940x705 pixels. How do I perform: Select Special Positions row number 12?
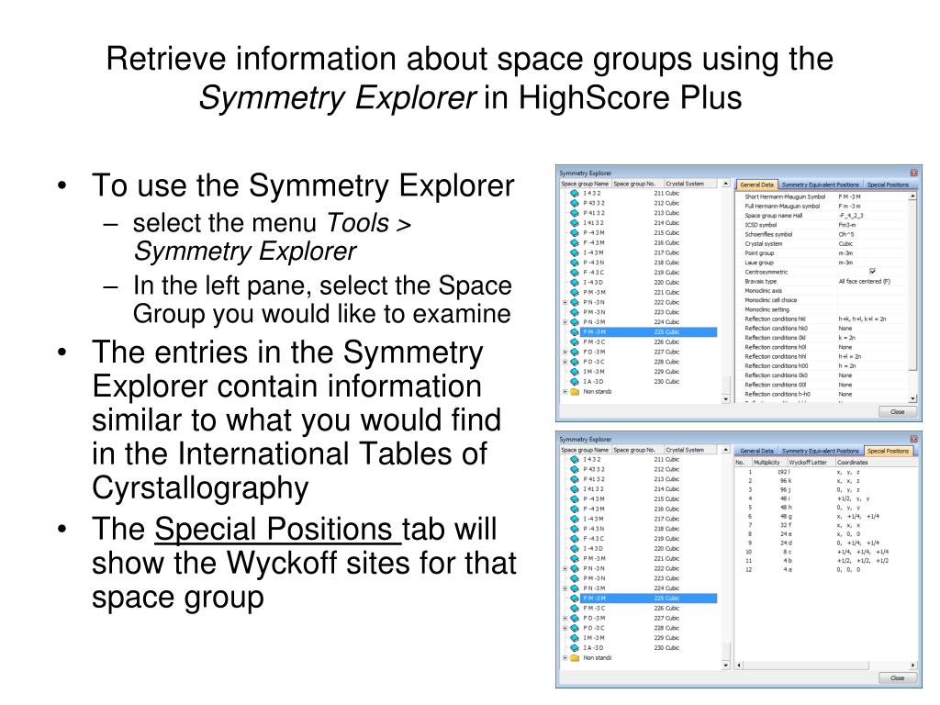coord(825,569)
